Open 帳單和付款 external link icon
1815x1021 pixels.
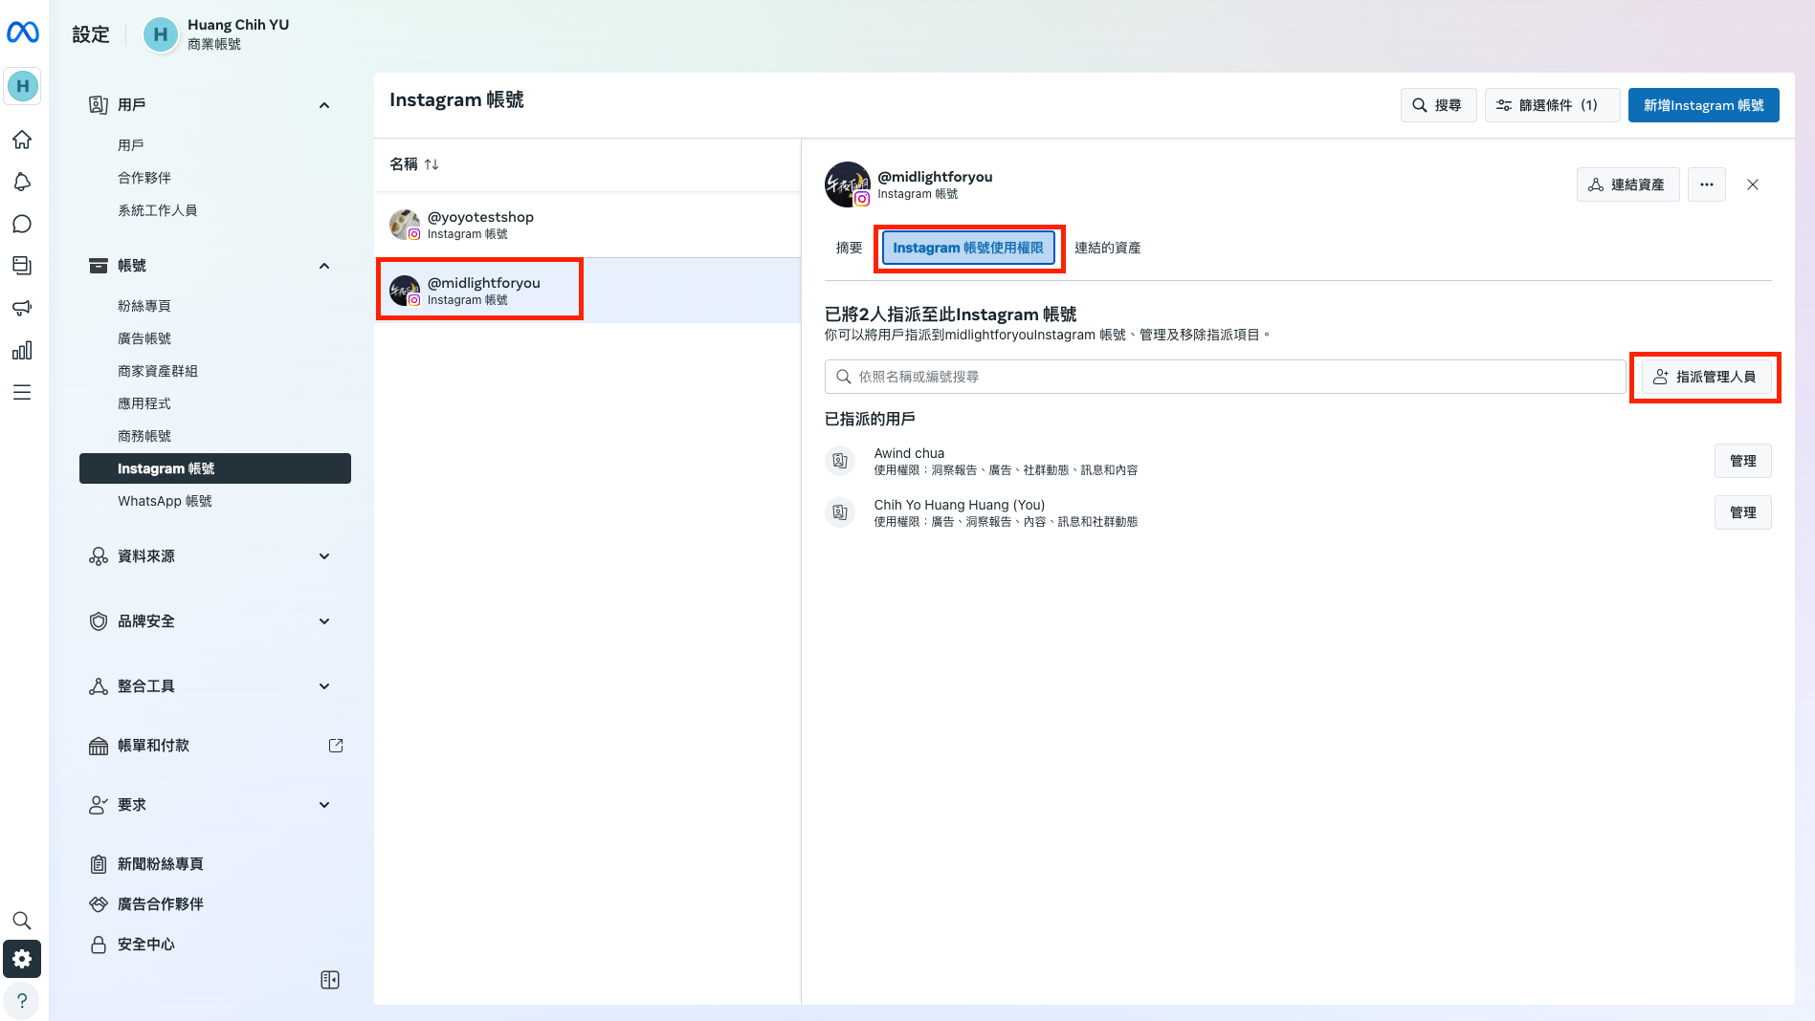click(336, 746)
